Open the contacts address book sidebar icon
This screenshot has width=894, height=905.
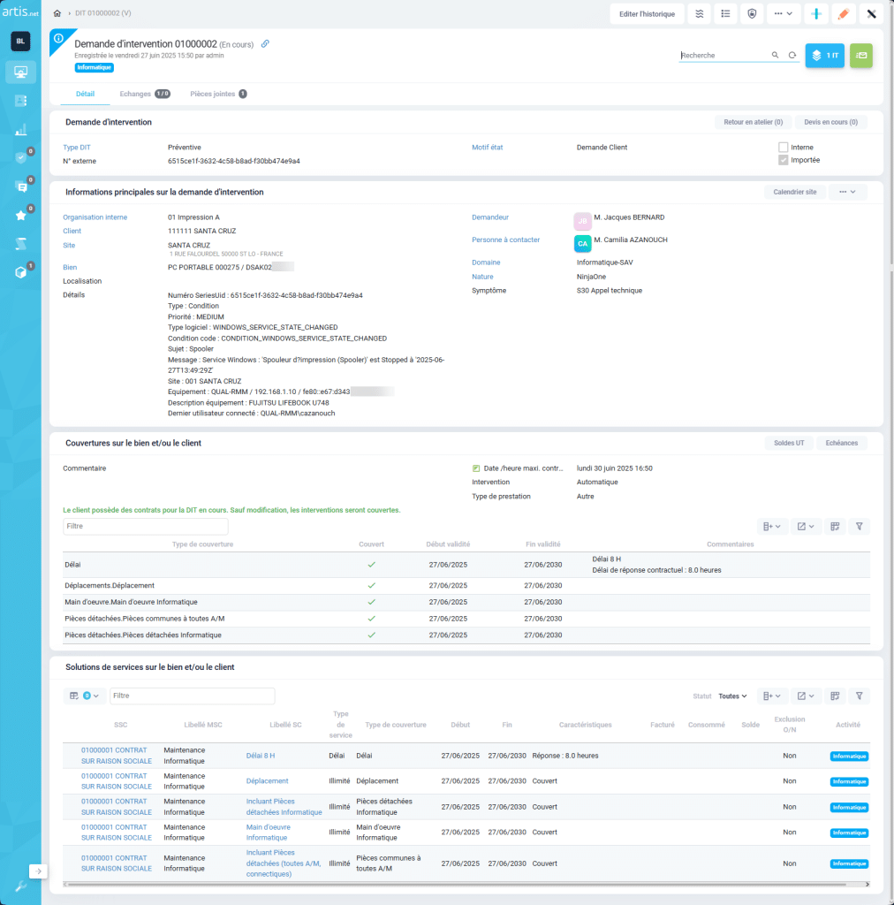21,101
